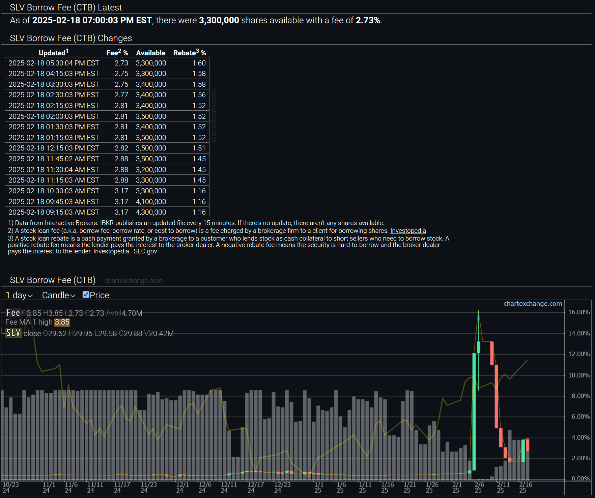The height and width of the screenshot is (498, 595).
Task: Click the Fee legend label on chart
Action: click(13, 313)
